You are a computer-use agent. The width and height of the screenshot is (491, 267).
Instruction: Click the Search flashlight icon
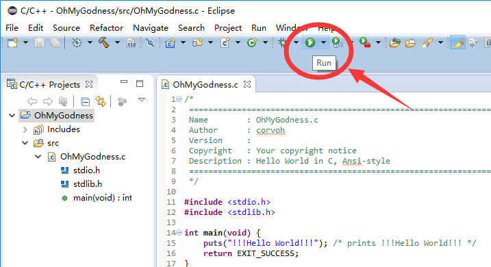427,42
